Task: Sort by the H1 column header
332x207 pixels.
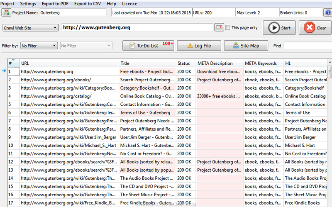Action: tap(305, 63)
